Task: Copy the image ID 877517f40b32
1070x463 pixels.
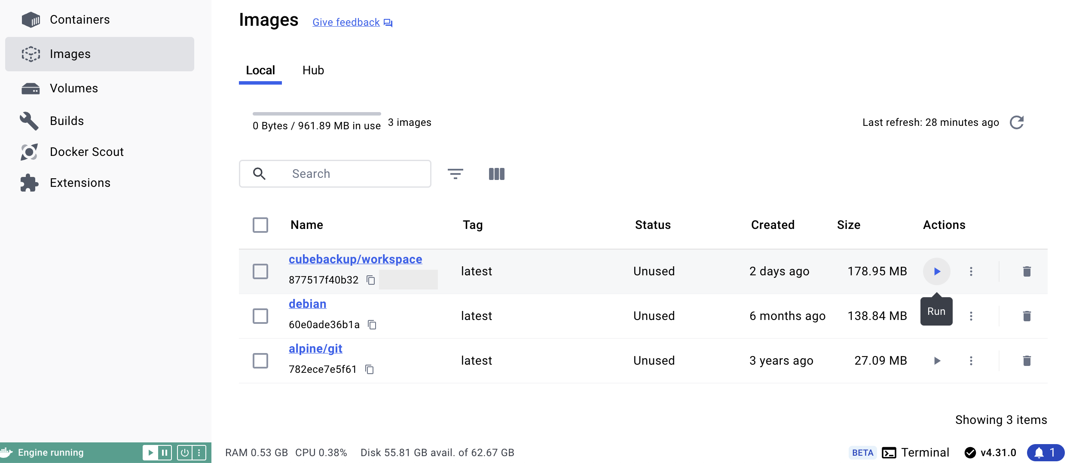Action: click(x=371, y=280)
